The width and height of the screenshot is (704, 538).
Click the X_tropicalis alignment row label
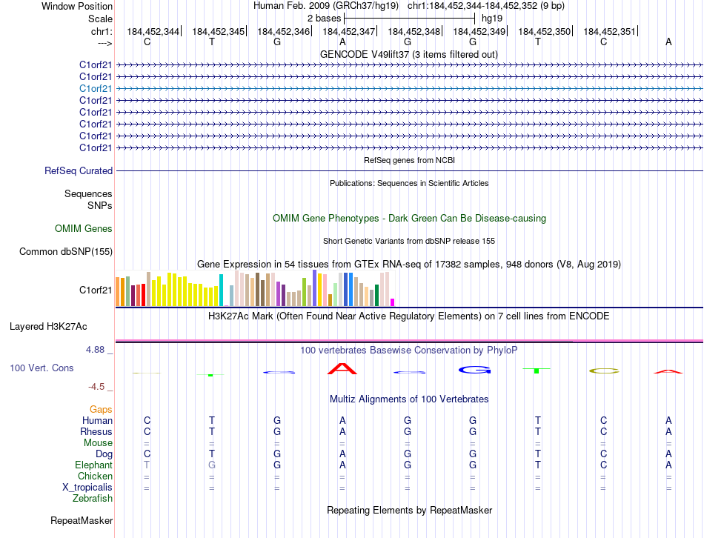point(87,488)
